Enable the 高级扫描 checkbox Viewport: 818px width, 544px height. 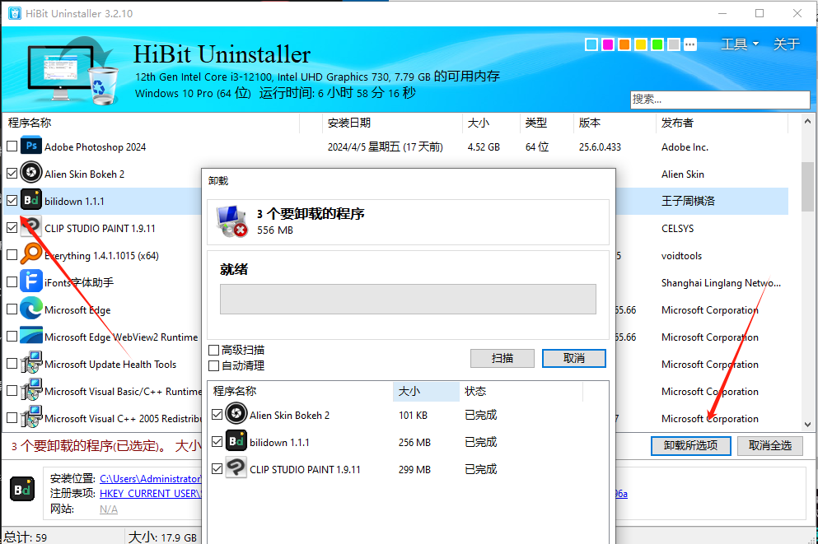point(214,351)
